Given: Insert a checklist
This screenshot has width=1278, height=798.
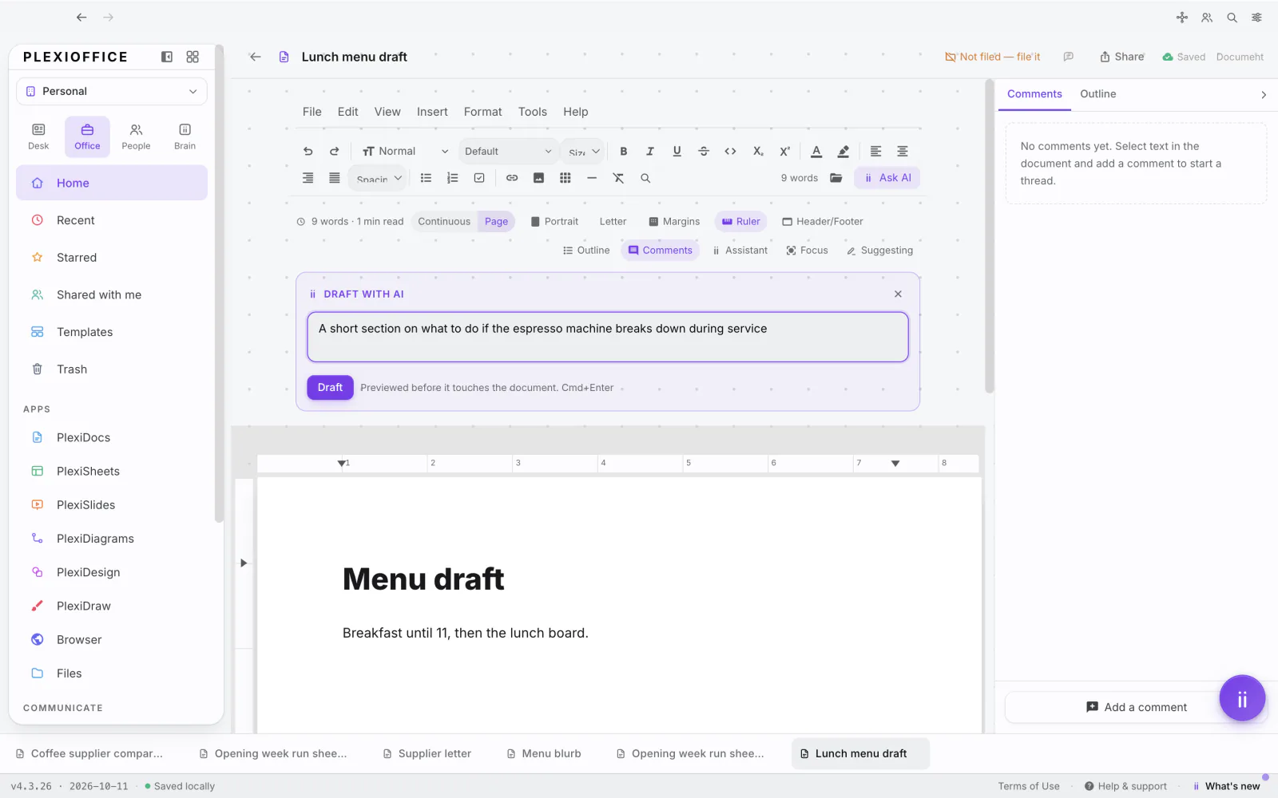Looking at the screenshot, I should 479,178.
